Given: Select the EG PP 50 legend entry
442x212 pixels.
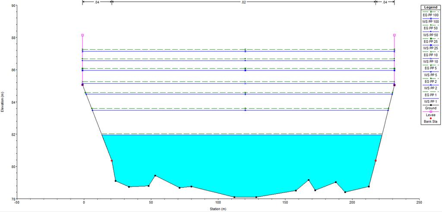Looking at the screenshot, I should pos(430,28).
